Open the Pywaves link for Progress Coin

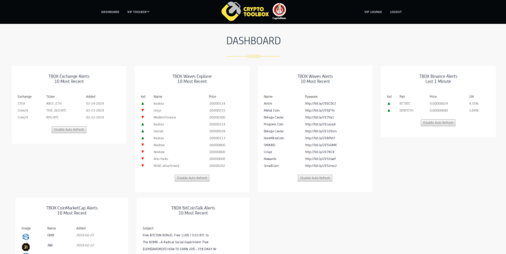tap(321, 124)
